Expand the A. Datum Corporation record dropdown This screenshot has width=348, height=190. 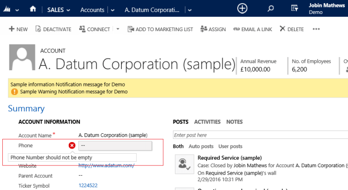pos(188,9)
